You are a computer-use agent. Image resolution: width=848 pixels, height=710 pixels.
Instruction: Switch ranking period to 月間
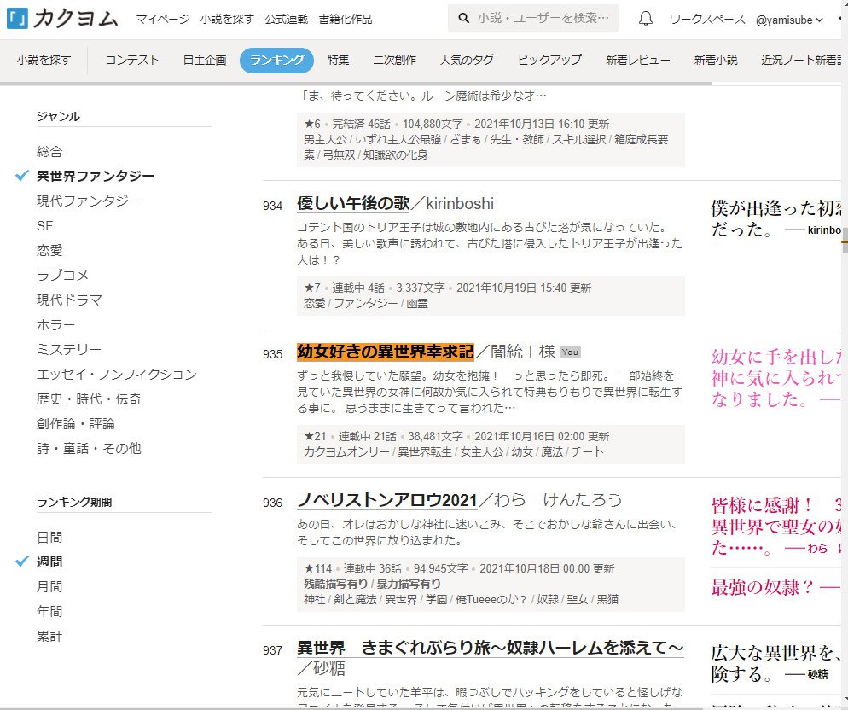click(49, 586)
